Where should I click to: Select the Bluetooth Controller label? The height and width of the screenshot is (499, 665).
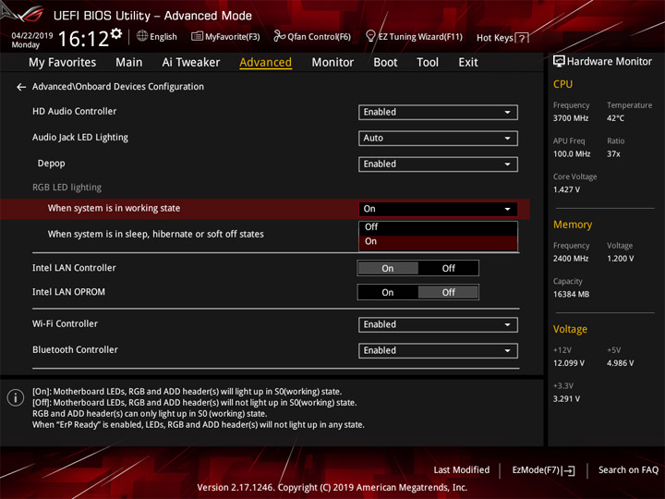point(75,349)
